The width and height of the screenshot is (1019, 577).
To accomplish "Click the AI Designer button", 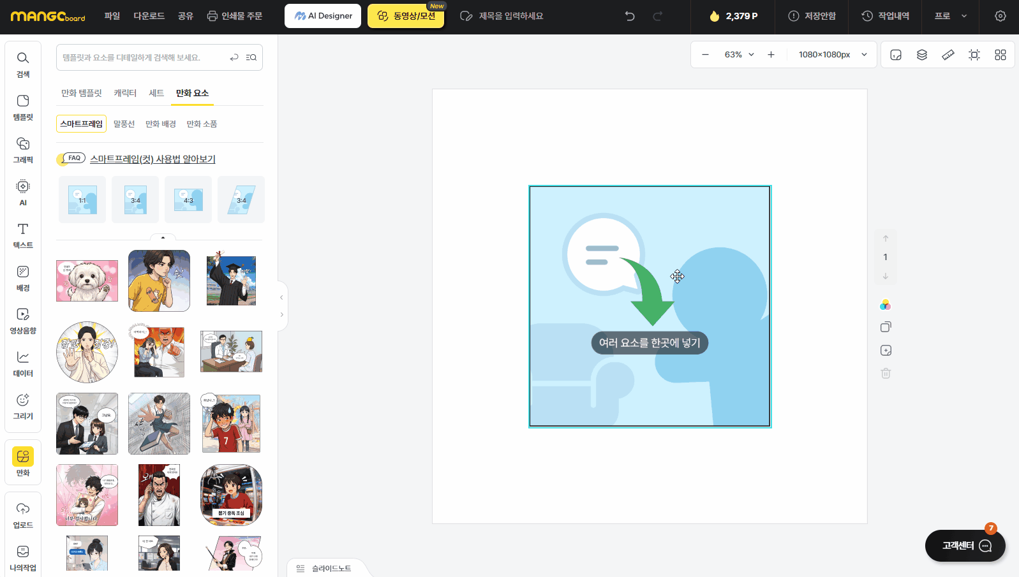I will click(323, 16).
